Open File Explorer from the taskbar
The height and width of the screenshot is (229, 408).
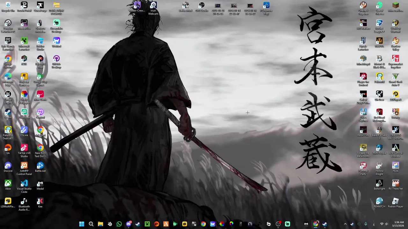tap(100, 224)
